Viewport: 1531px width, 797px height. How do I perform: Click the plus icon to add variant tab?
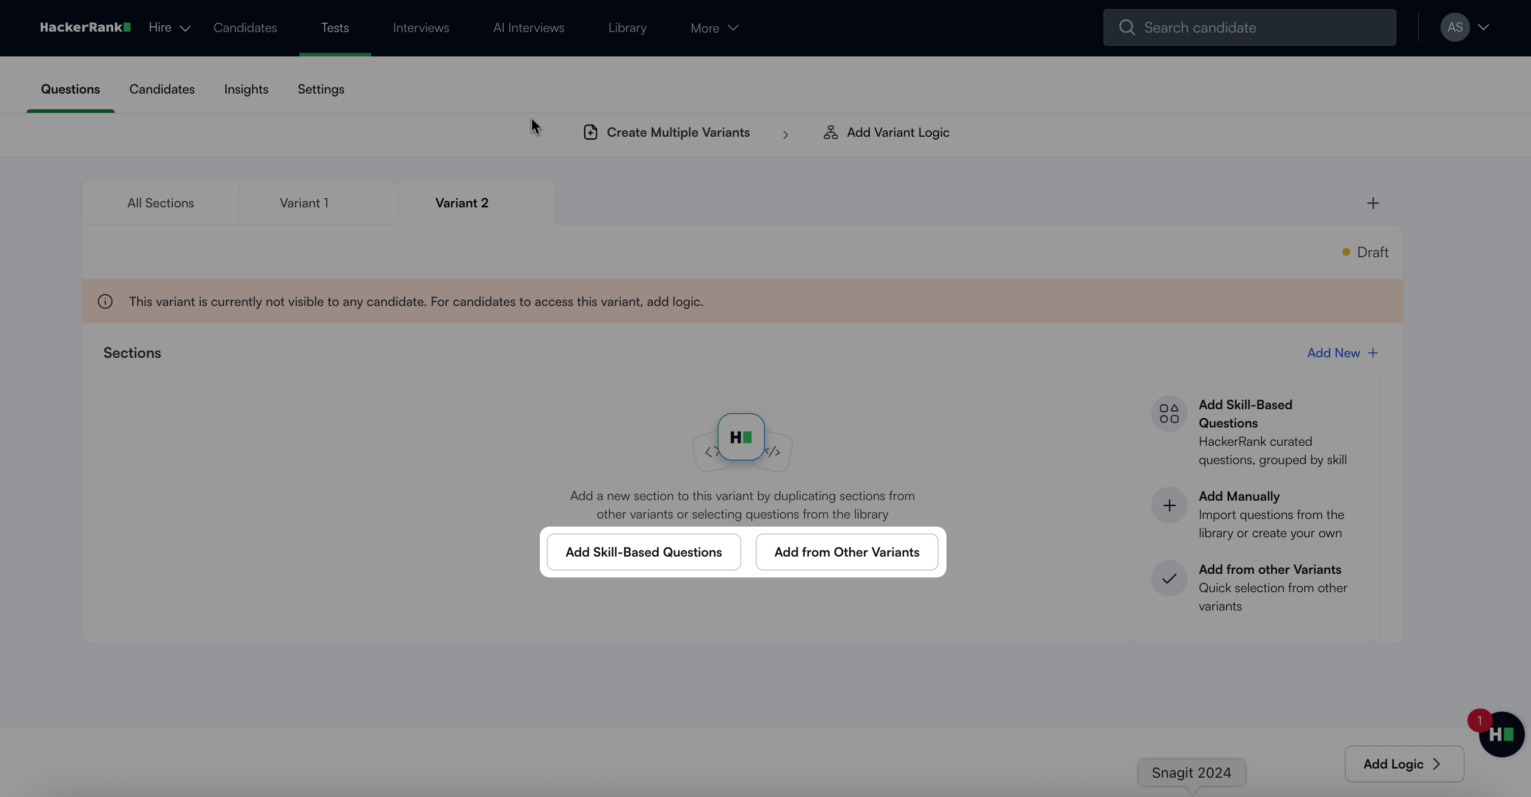tap(1372, 203)
